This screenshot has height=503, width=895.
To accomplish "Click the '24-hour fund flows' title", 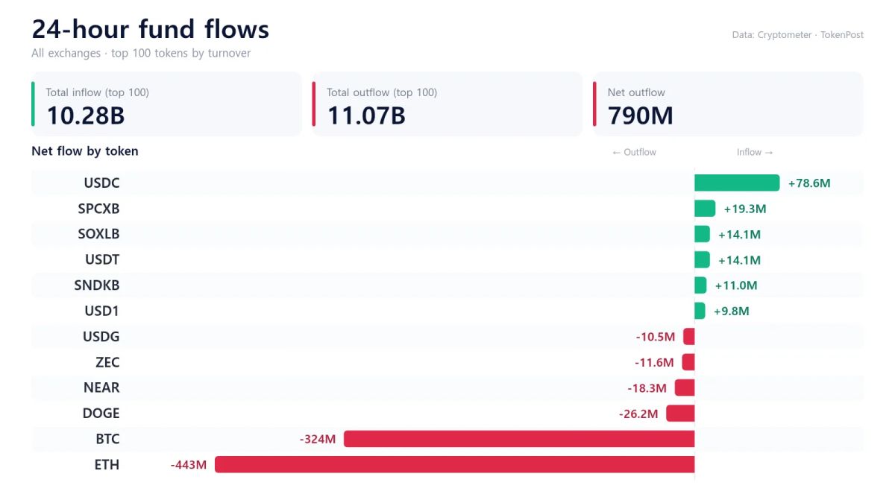I will coord(151,30).
